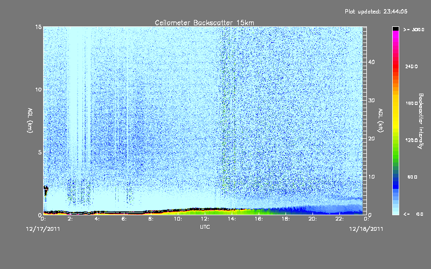Screen dimensions: 431x269
Task: Click the "120.0" colorbar label
Action: pos(412,140)
